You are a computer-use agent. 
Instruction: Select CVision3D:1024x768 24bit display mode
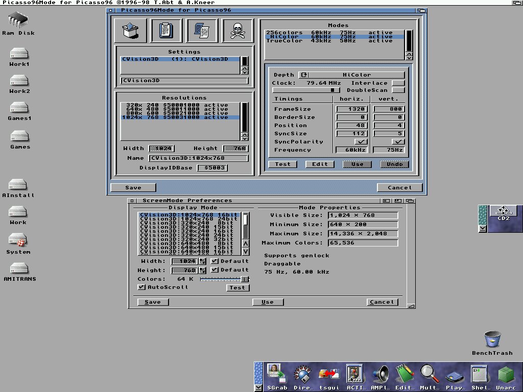[x=189, y=219]
